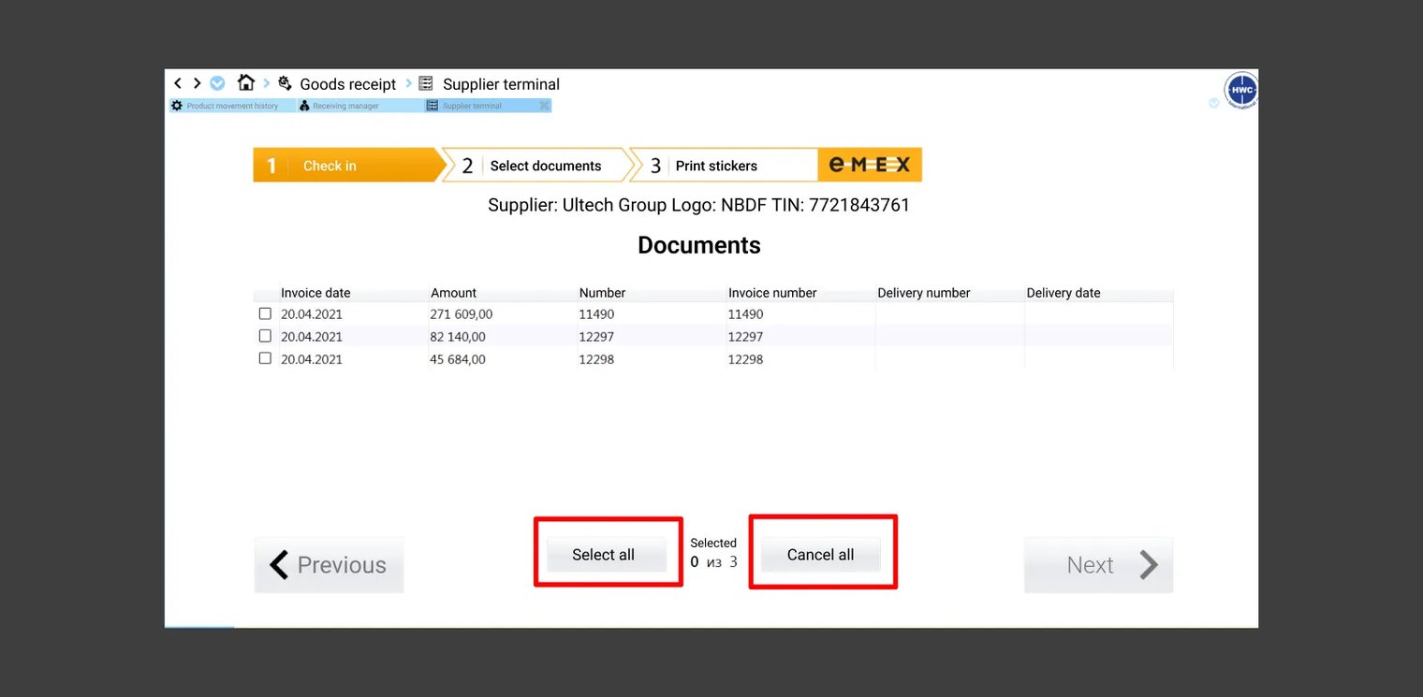The width and height of the screenshot is (1423, 697).
Task: Go to step 2 Select documents
Action: (x=536, y=165)
